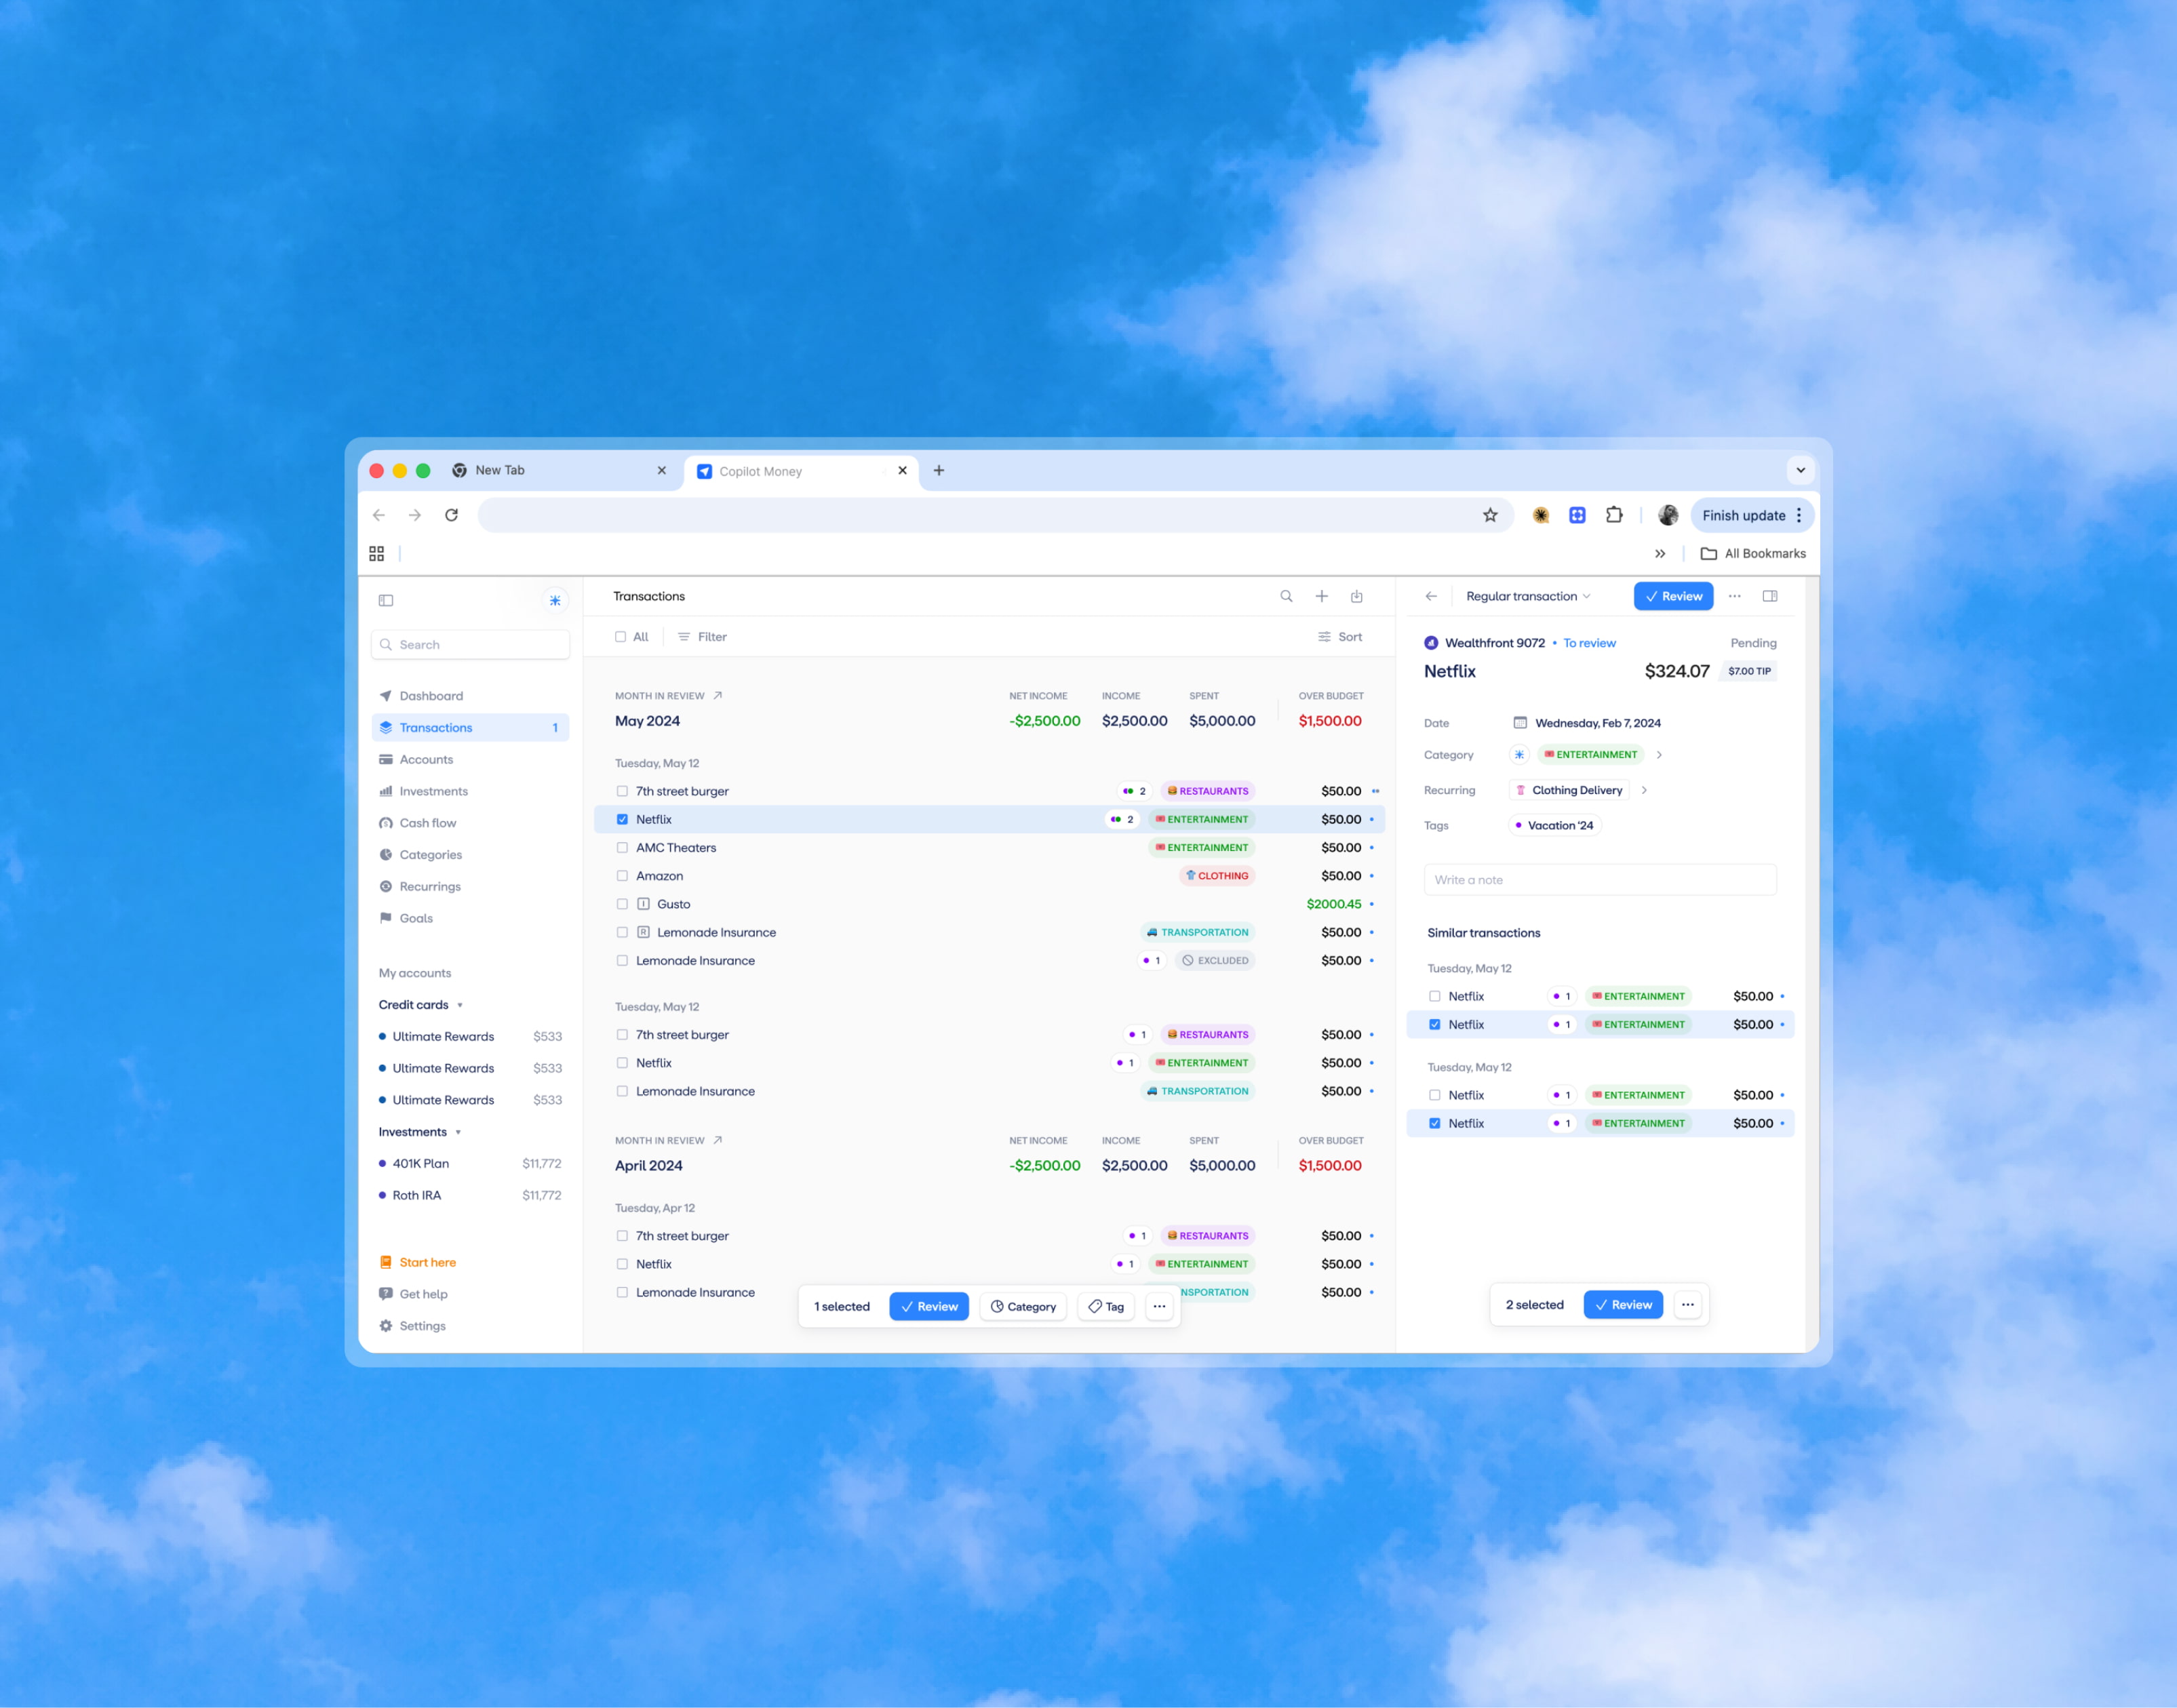Uncheck the selected Netflix transaction checkbox
Screen dimensions: 2177x1708
(x=622, y=819)
